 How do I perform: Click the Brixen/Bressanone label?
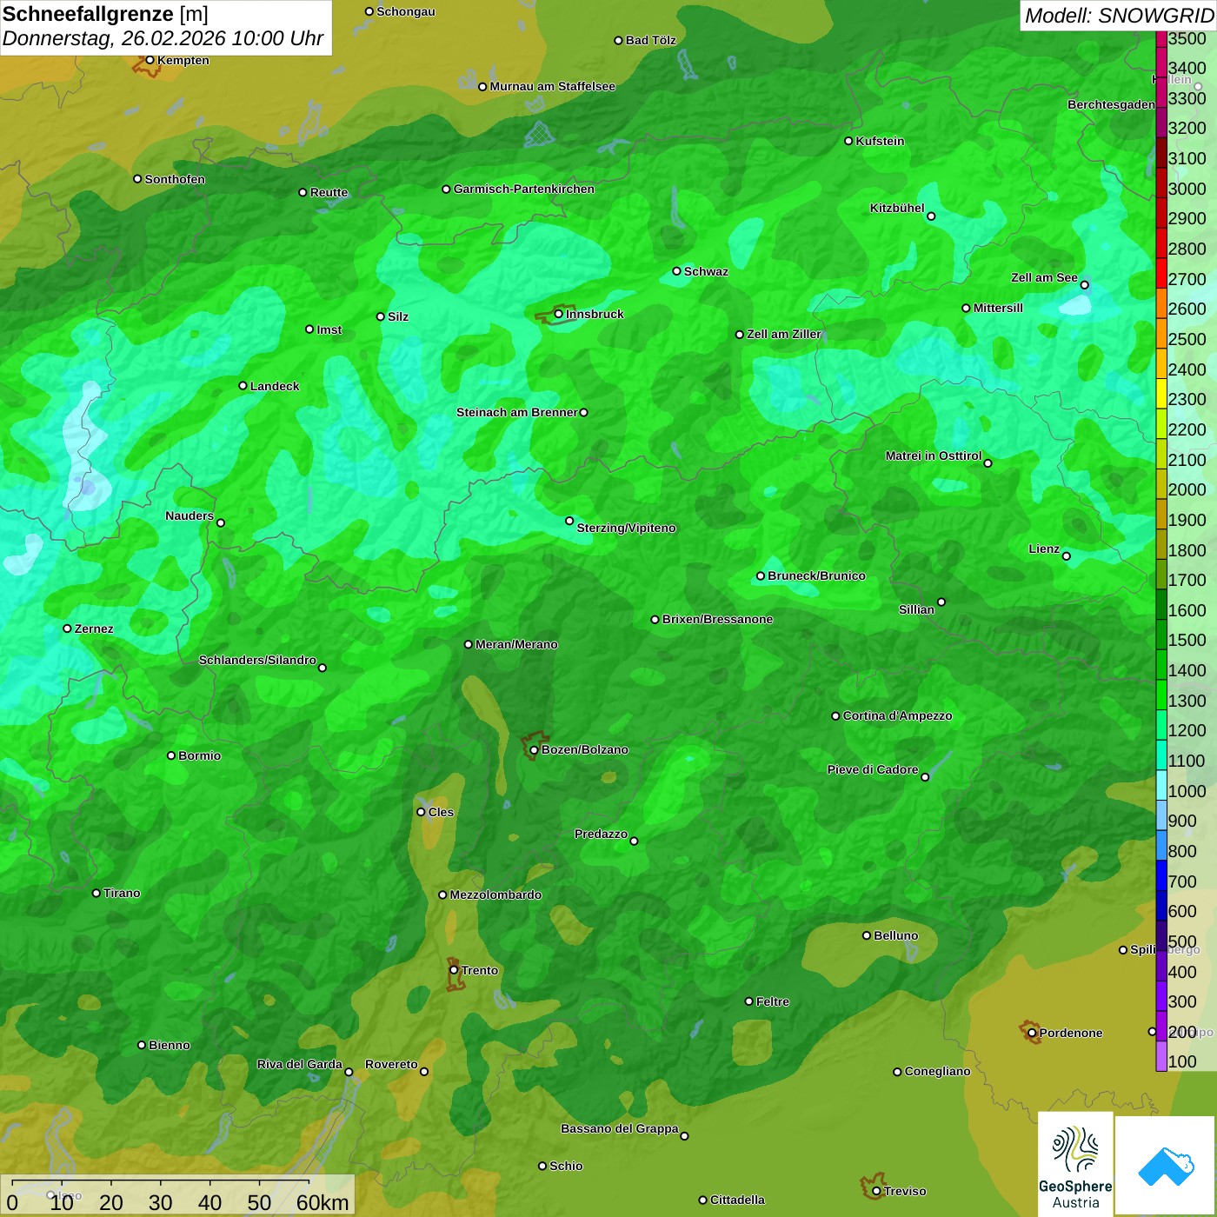(717, 619)
